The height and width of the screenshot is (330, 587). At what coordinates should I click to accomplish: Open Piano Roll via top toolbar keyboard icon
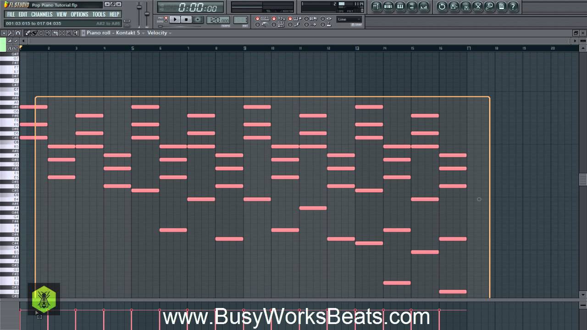[400, 6]
